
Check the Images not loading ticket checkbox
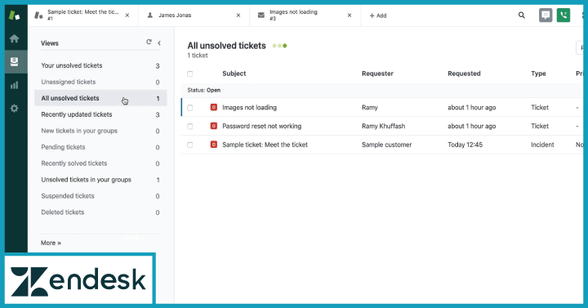click(x=190, y=108)
